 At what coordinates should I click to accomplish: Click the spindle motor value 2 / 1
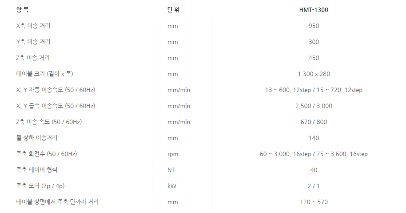[x=314, y=186]
